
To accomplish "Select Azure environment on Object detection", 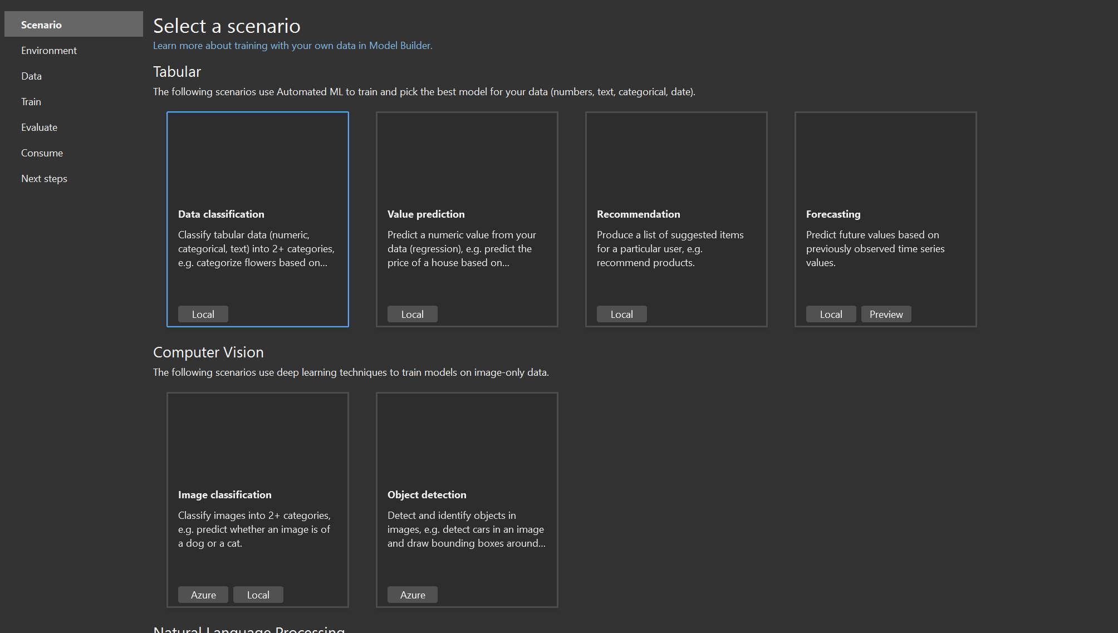I will (412, 594).
